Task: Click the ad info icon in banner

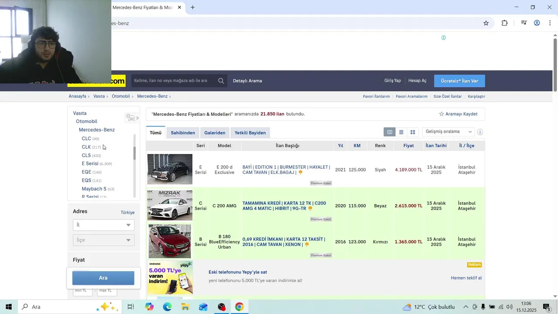Action: tap(443, 38)
